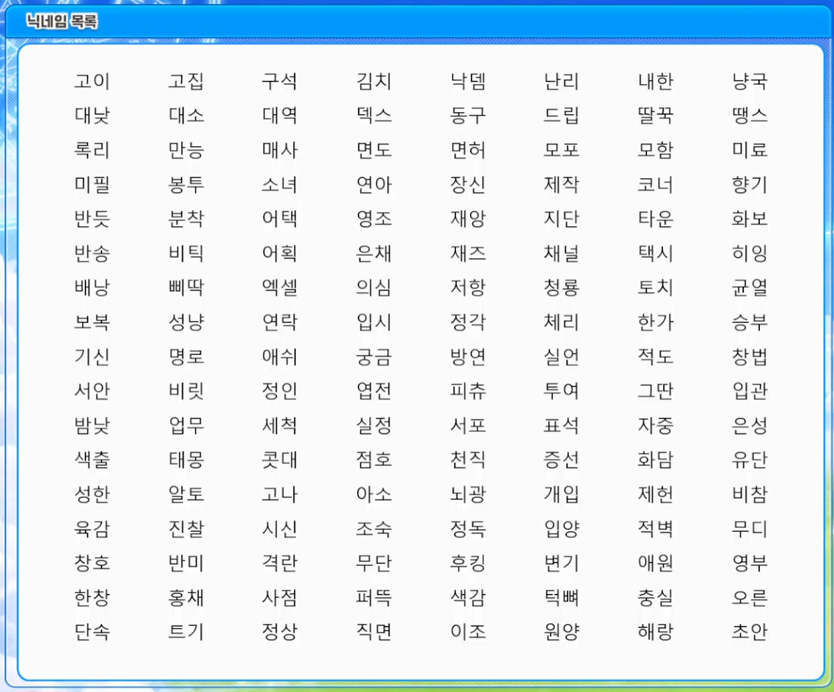
Task: Select the nickname 정각
Action: [x=468, y=322]
